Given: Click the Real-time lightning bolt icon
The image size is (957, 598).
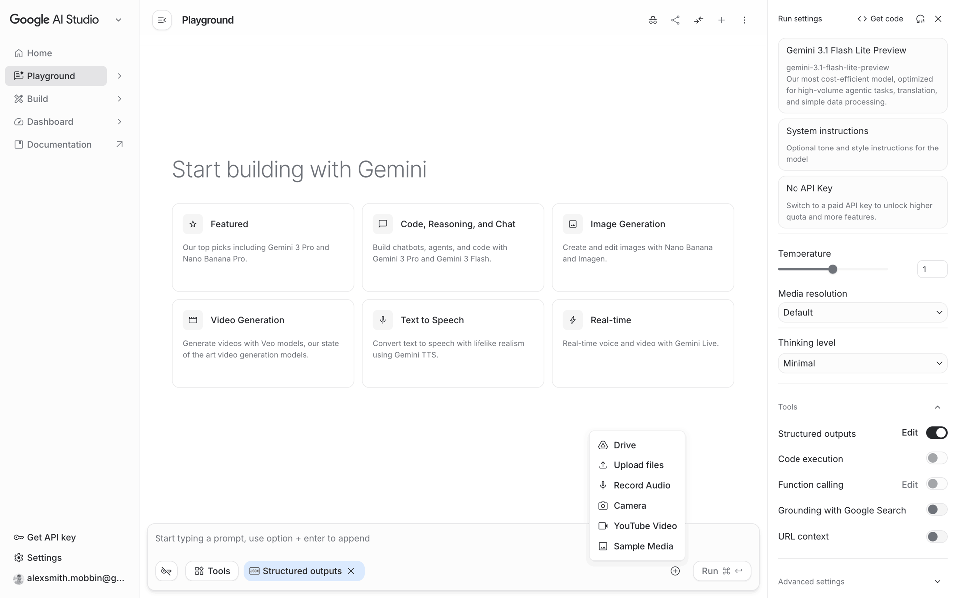Looking at the screenshot, I should 573,320.
